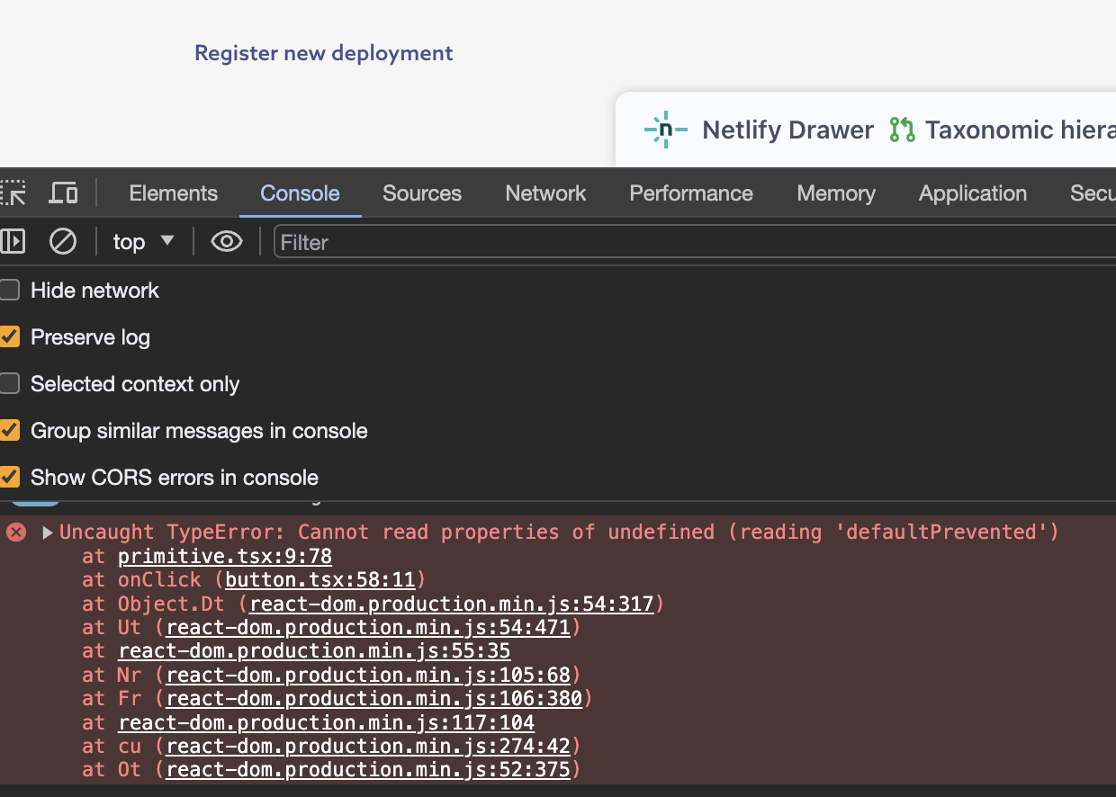Focus the console Filter input field
Viewport: 1116px width, 797px height.
[x=695, y=242]
